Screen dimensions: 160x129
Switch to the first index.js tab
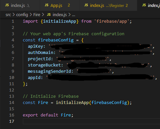point(20,5)
